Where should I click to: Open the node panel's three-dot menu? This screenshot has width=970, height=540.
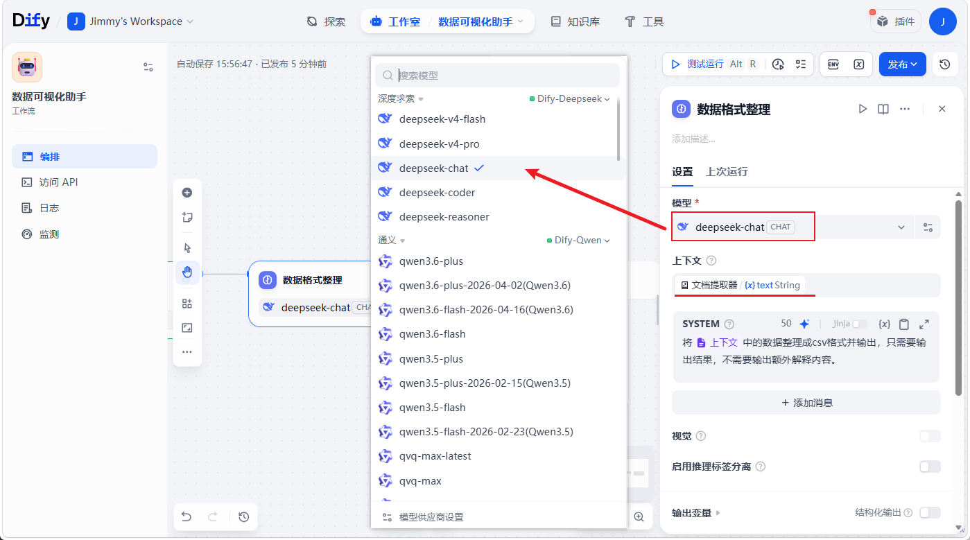tap(904, 109)
